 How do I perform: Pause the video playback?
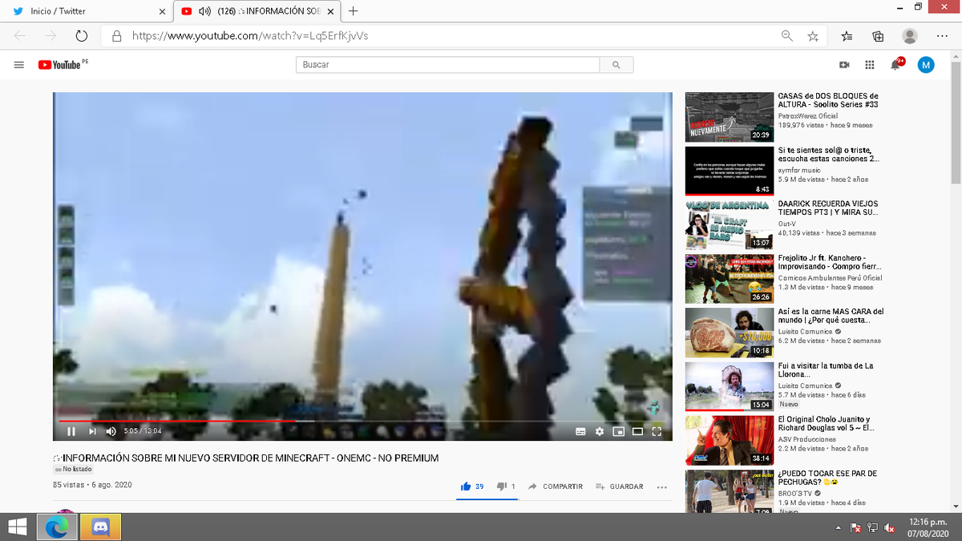(x=71, y=431)
